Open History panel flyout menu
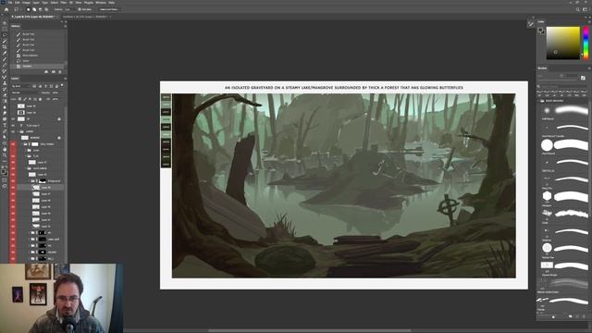 (65, 26)
